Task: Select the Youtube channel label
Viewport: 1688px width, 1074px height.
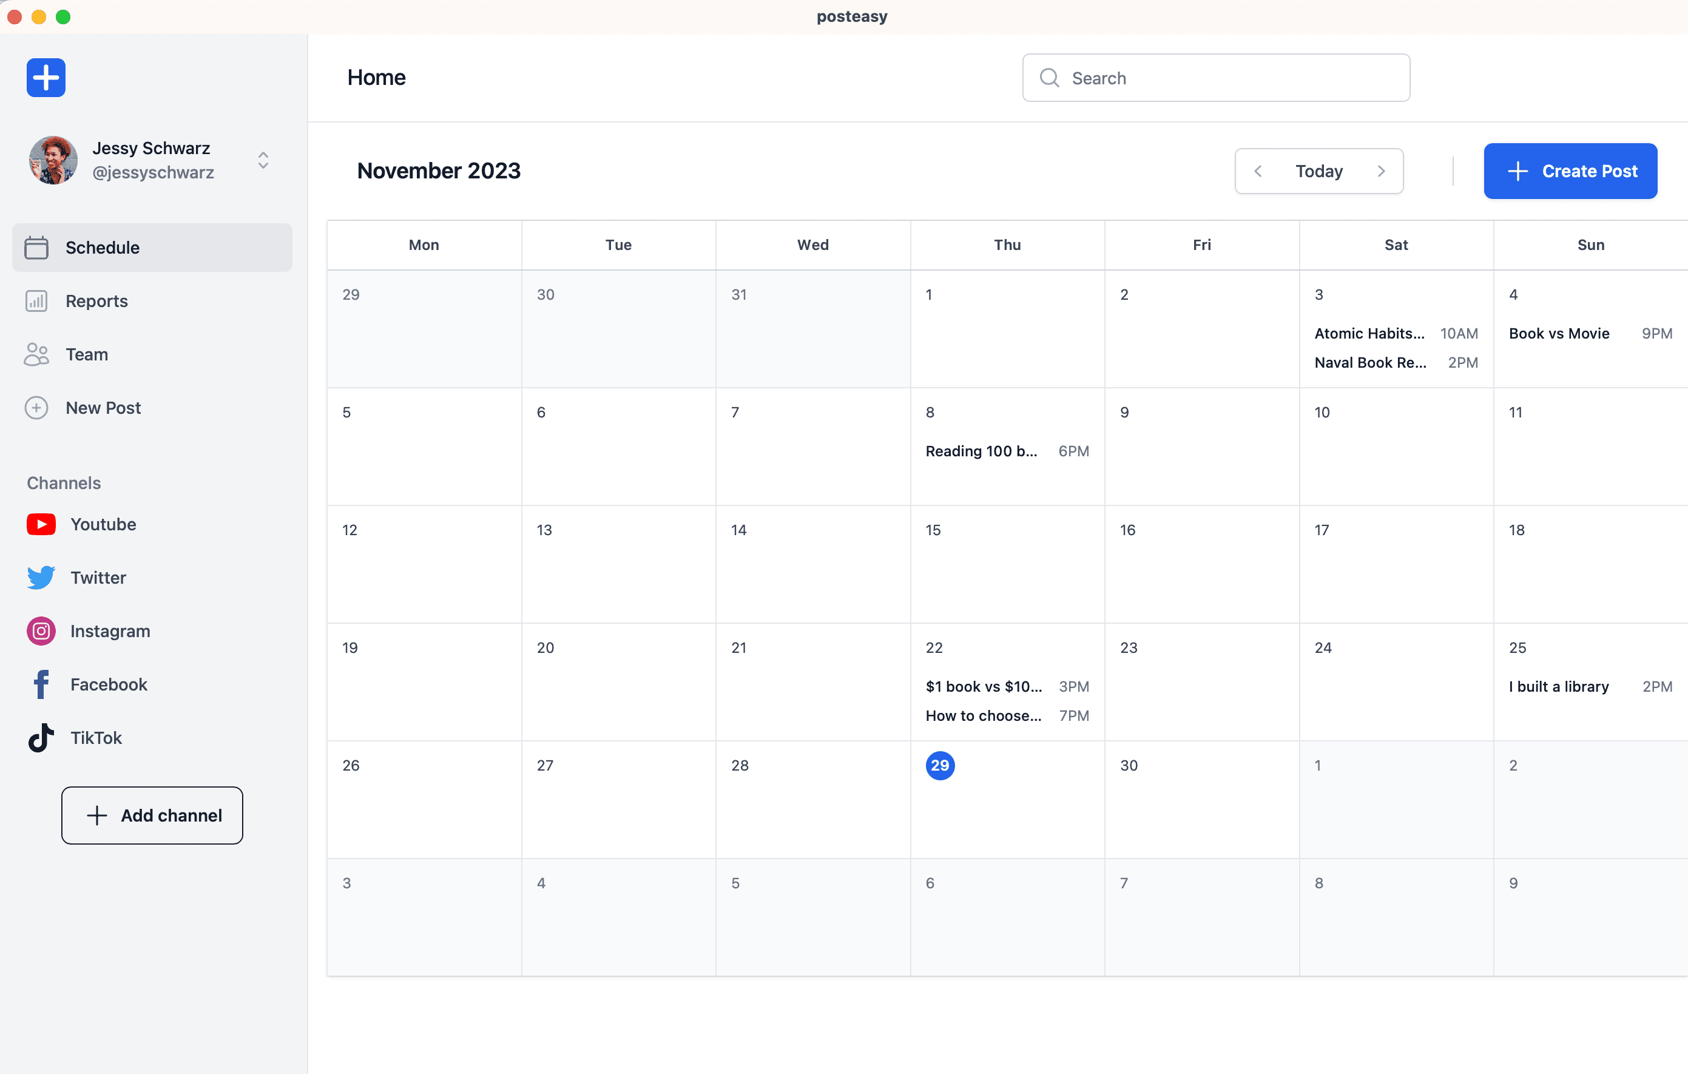Action: 103,524
